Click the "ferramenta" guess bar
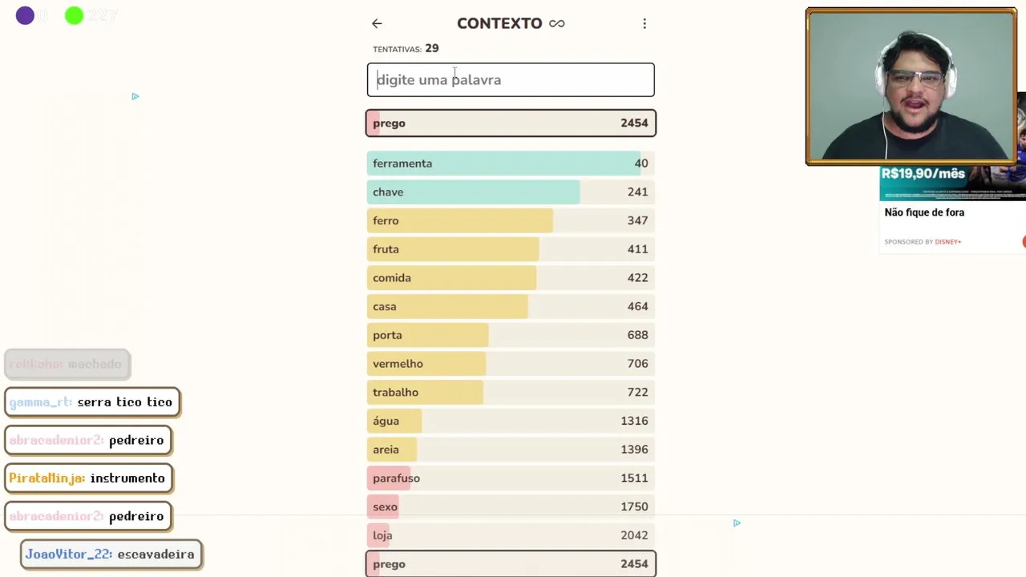The image size is (1026, 577). click(511, 163)
